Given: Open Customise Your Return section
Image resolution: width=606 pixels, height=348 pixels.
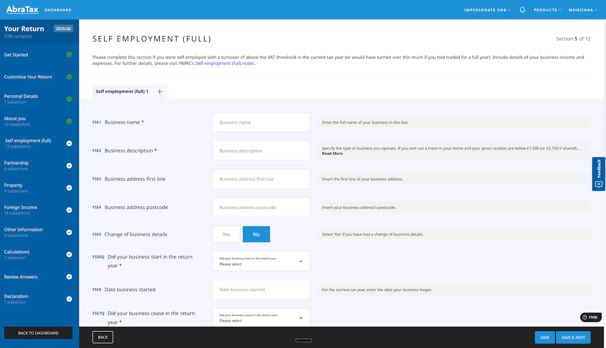Looking at the screenshot, I should (x=28, y=77).
